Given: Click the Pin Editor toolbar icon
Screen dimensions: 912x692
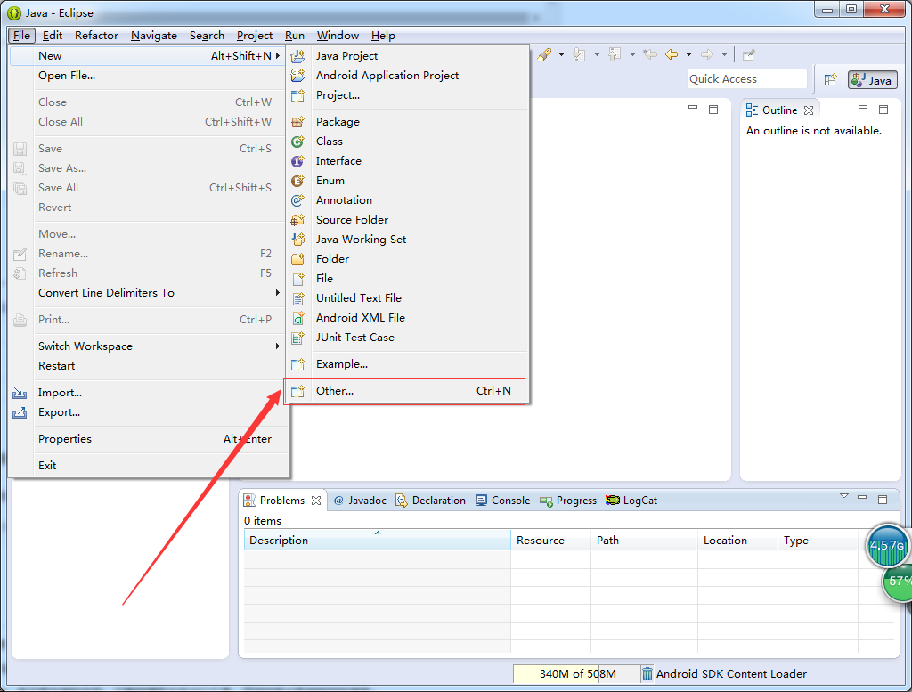Looking at the screenshot, I should (x=748, y=54).
